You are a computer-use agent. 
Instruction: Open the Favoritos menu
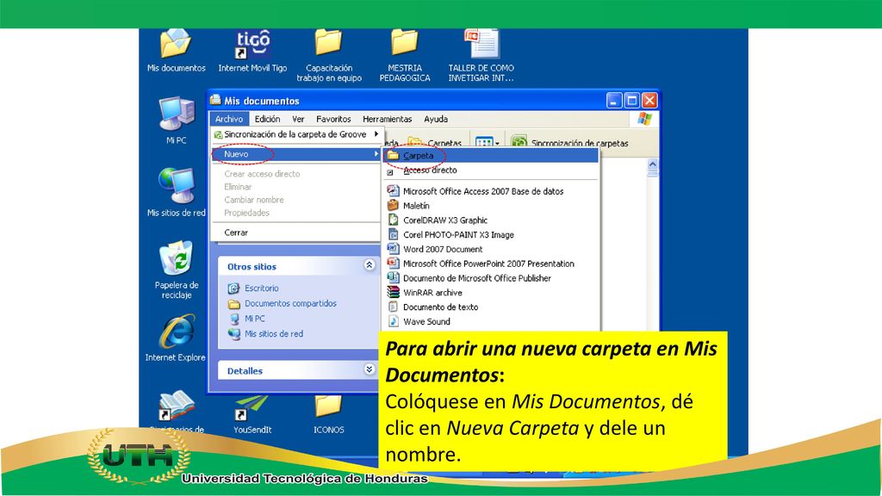click(333, 119)
